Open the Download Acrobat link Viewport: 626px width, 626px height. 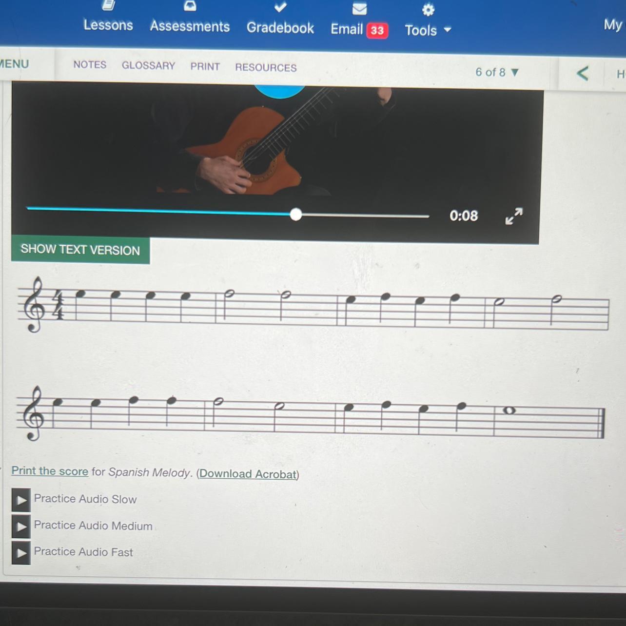coord(248,474)
